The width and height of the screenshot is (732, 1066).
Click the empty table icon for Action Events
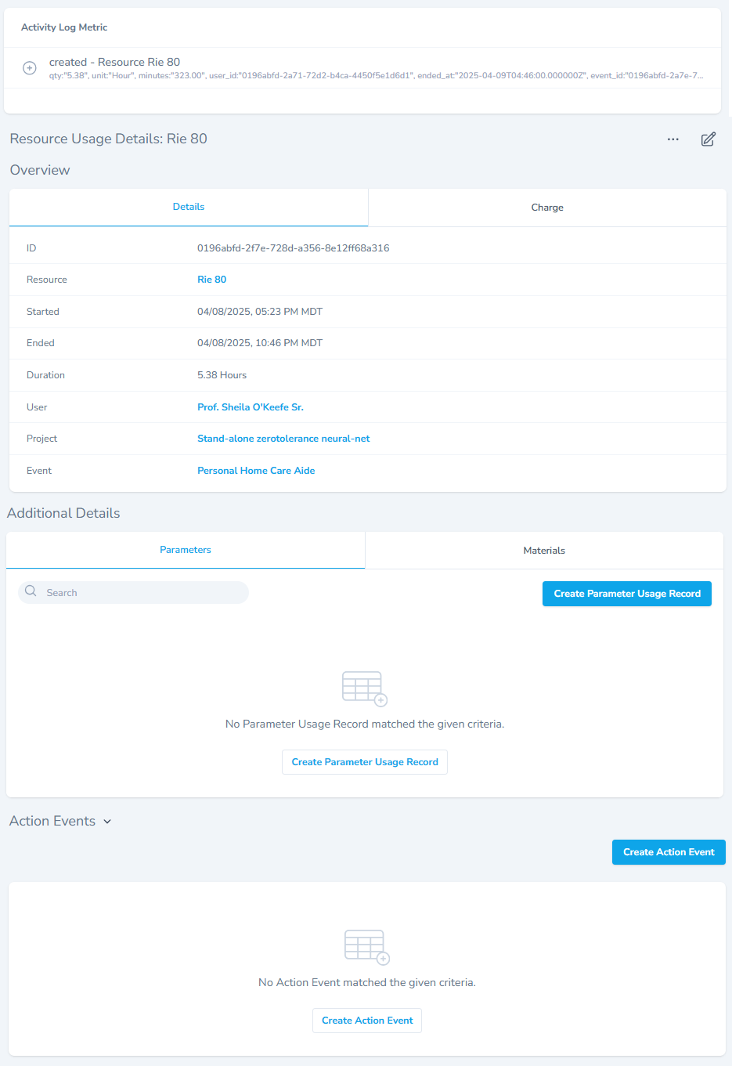pyautogui.click(x=366, y=947)
